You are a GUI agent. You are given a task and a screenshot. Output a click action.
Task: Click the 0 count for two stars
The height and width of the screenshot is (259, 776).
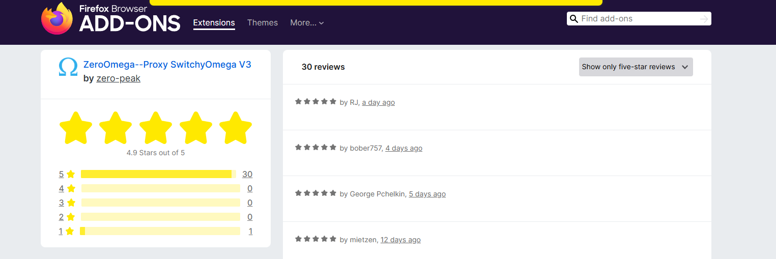(x=250, y=217)
